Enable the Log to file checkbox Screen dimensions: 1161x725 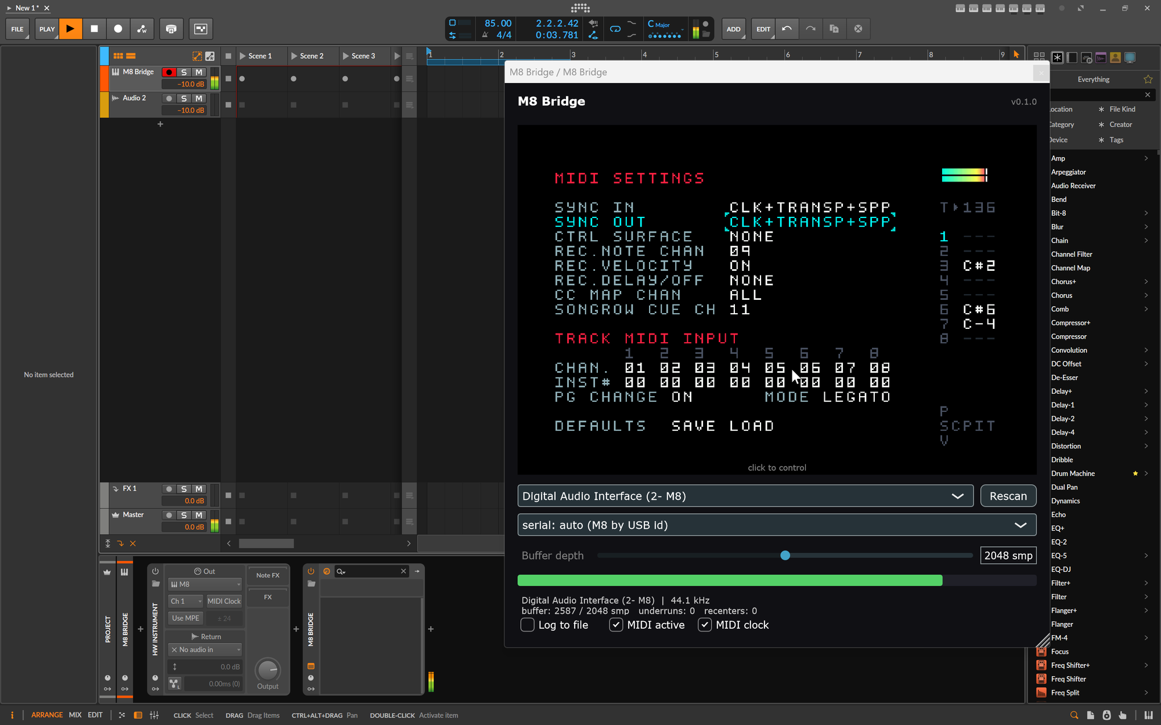tap(527, 625)
